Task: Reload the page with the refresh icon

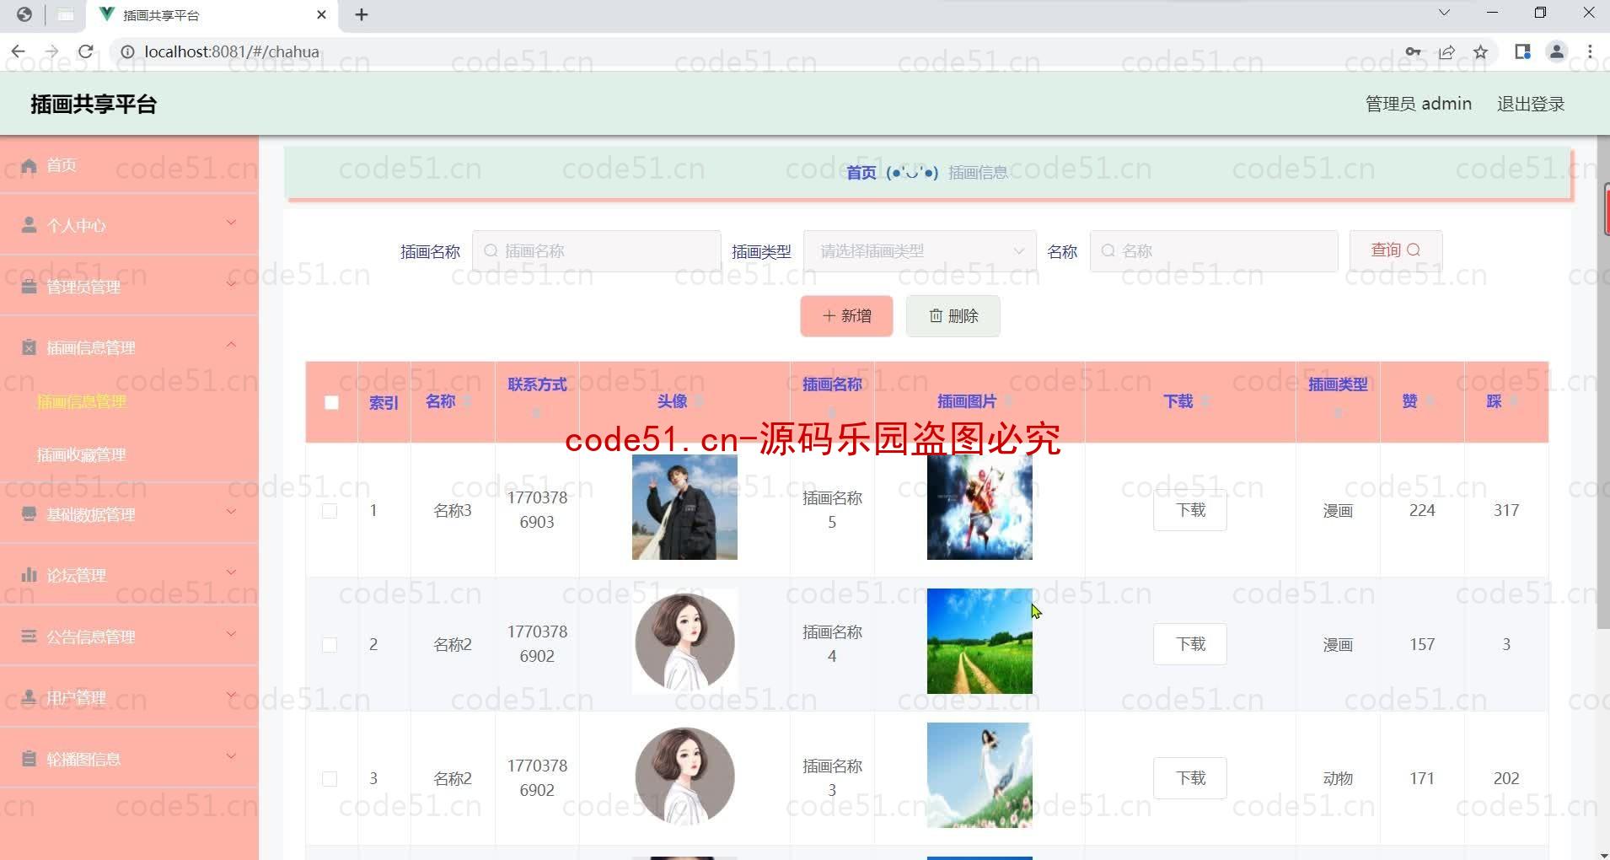Action: (86, 51)
